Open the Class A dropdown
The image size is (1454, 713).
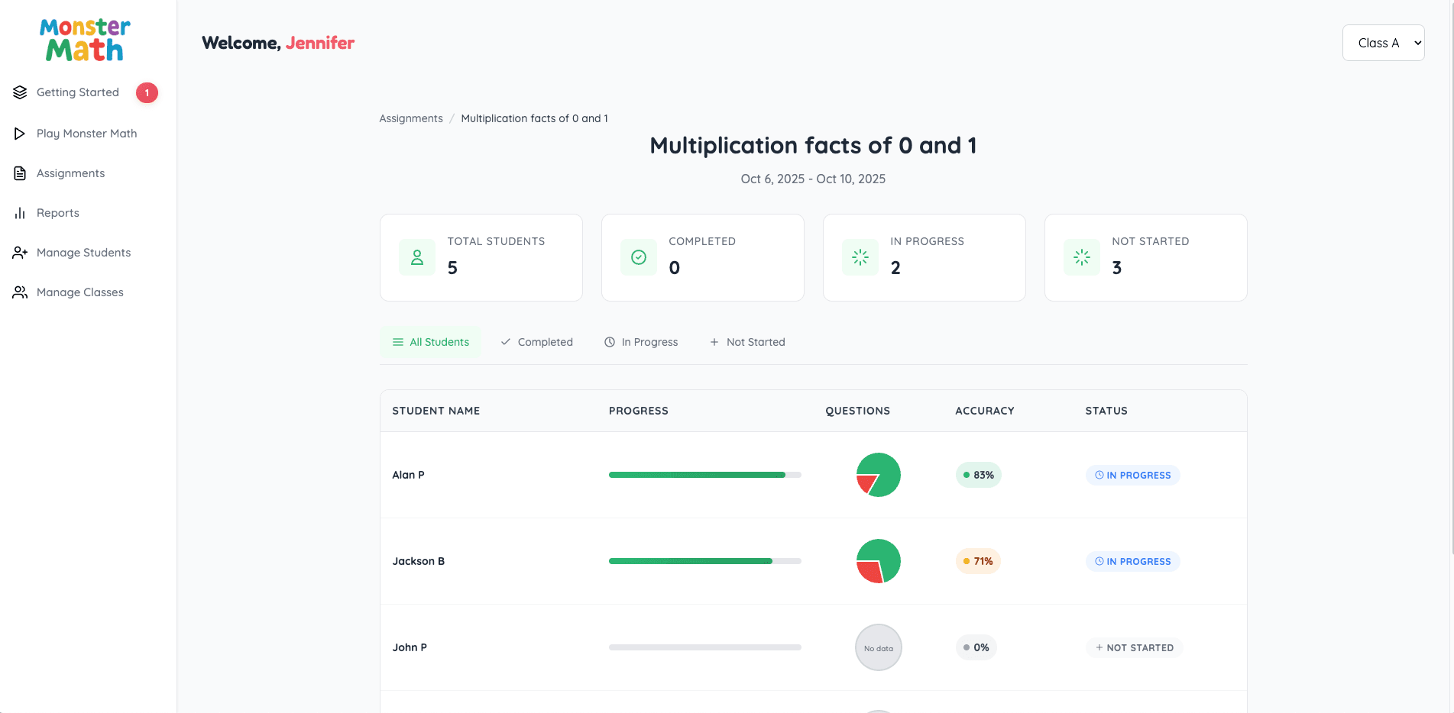tap(1383, 43)
